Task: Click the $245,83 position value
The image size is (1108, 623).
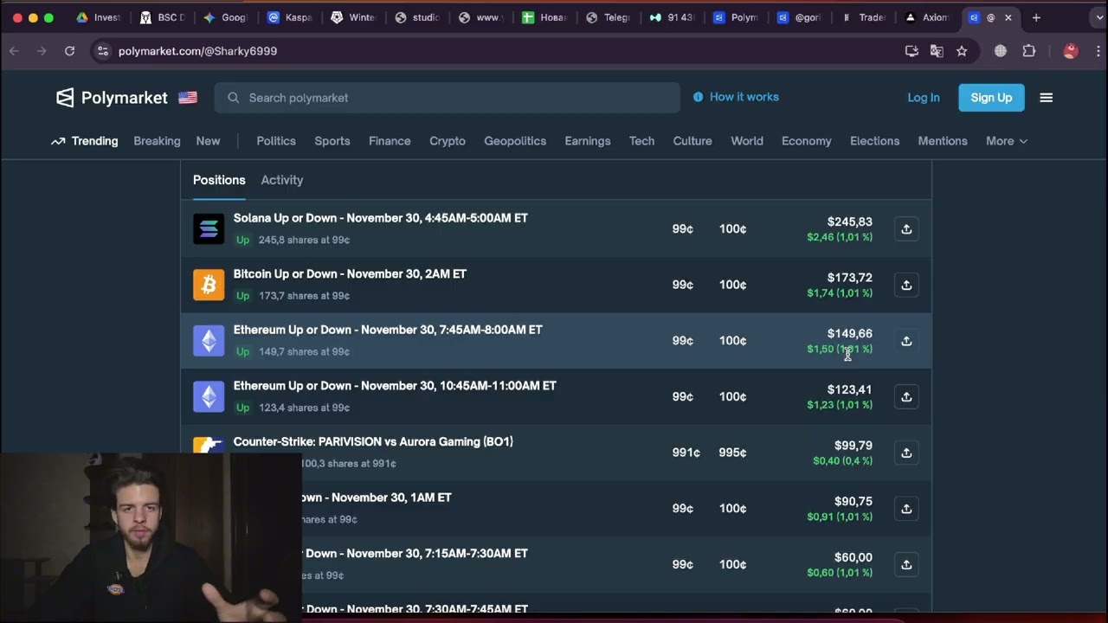Action: [849, 222]
